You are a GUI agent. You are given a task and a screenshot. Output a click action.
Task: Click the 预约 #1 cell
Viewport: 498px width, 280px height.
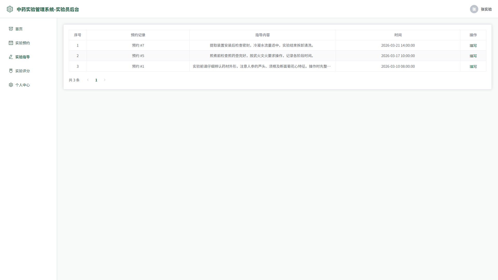(138, 66)
